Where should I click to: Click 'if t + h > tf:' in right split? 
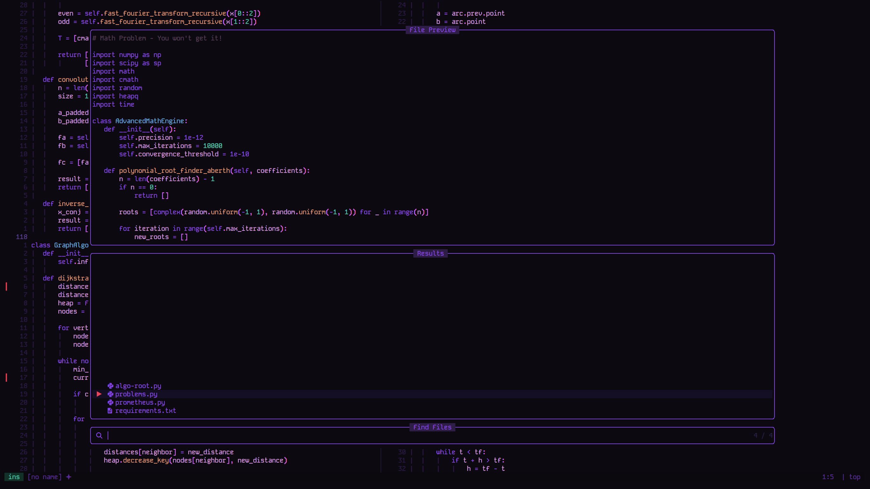(x=478, y=460)
